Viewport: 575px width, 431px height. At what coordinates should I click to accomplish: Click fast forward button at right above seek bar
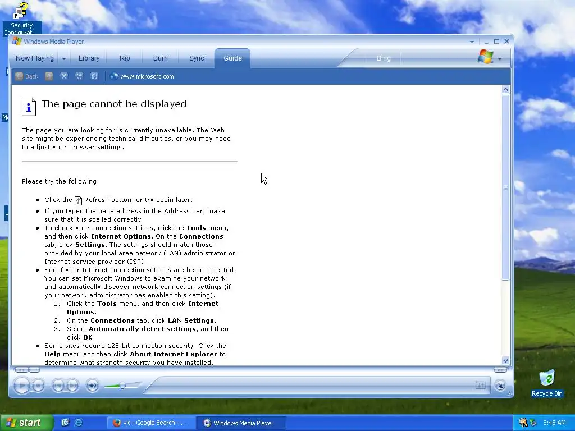click(x=500, y=370)
